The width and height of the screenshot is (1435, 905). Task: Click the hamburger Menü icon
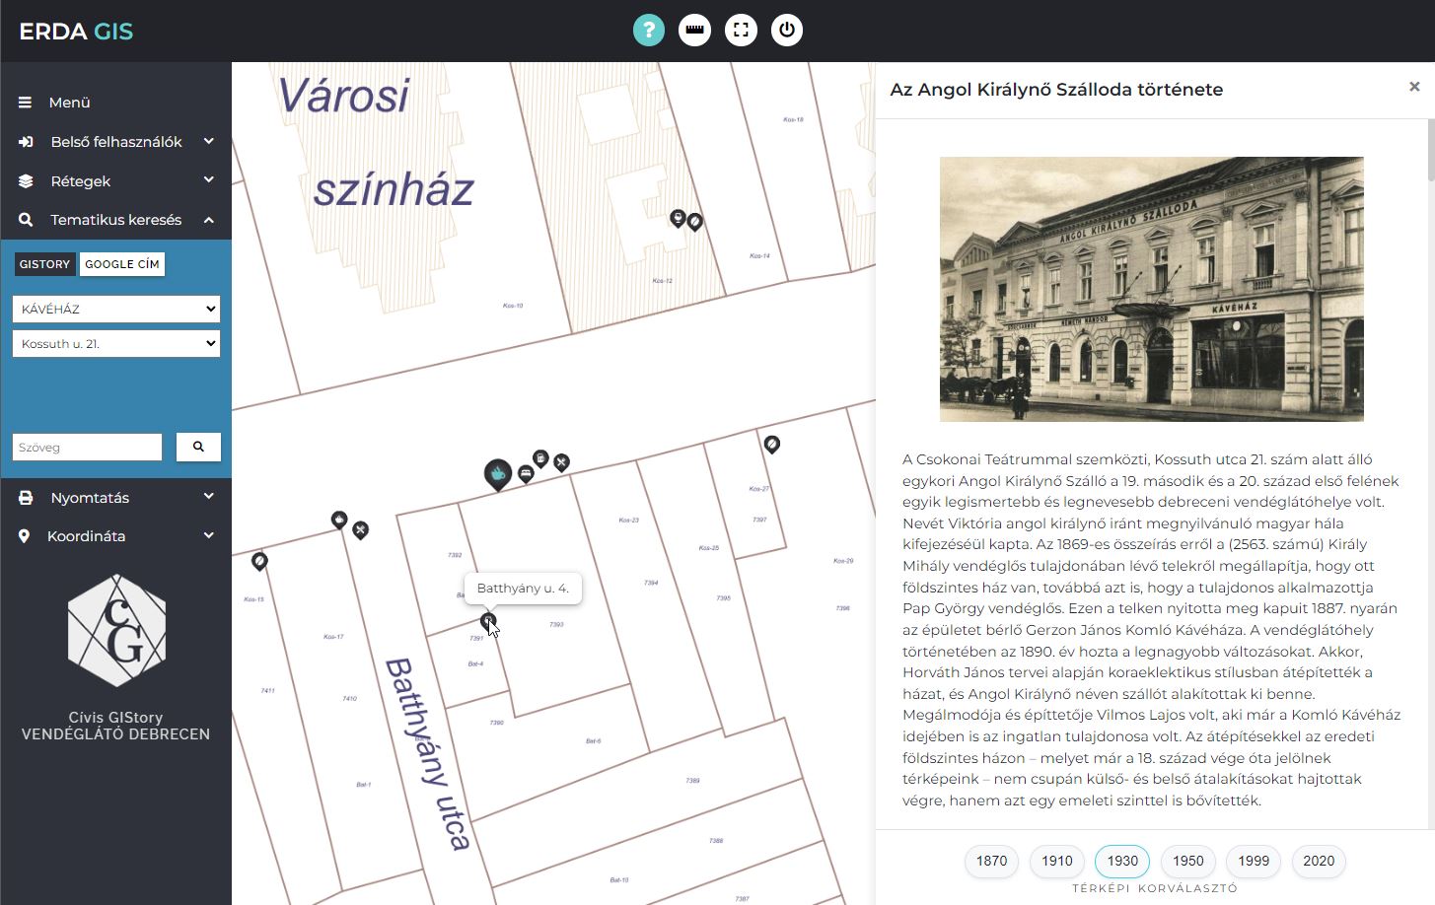[x=26, y=103]
